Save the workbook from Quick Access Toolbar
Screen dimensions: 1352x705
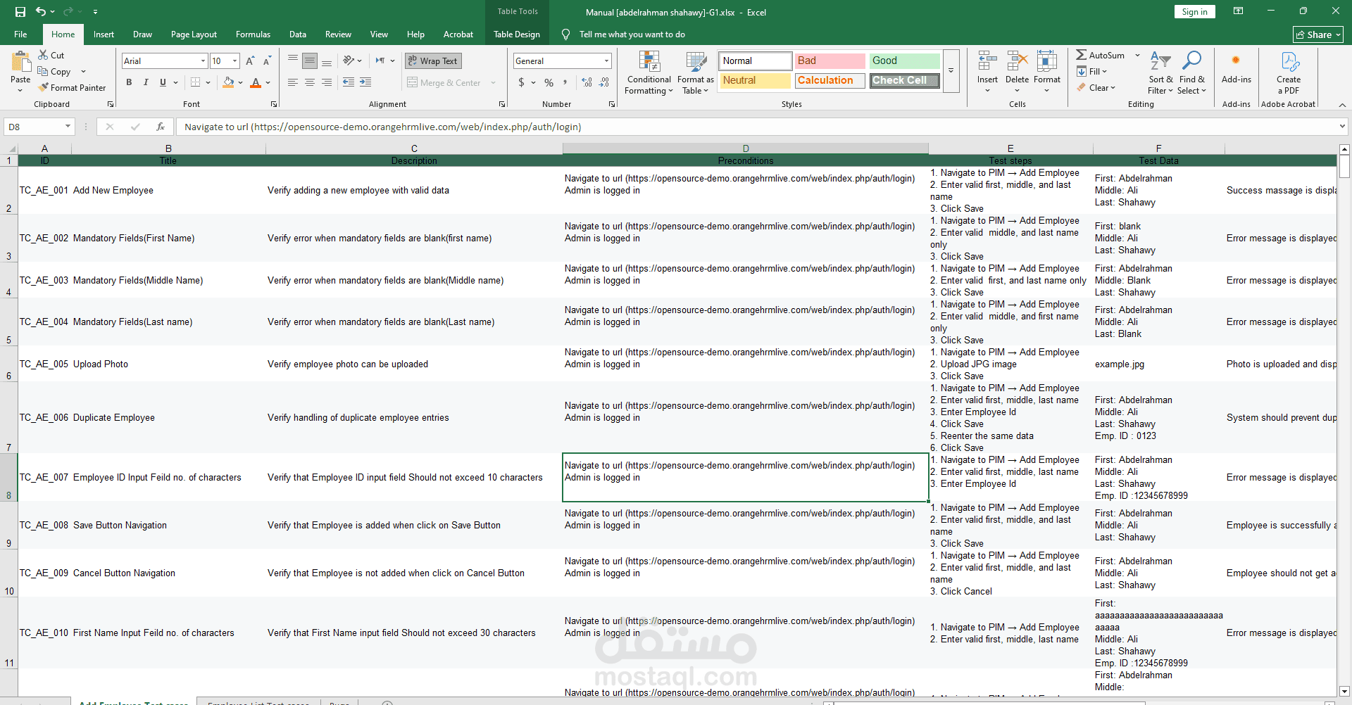pos(20,12)
